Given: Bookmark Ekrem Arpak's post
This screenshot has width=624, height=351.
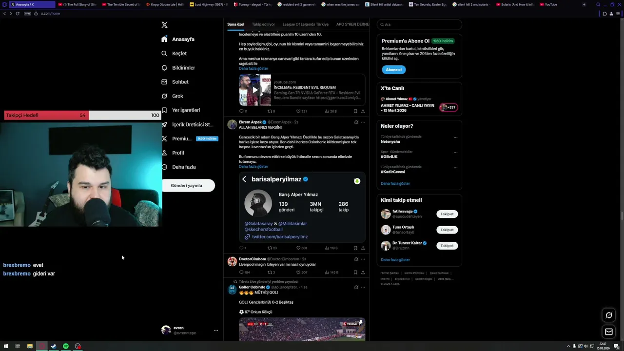Looking at the screenshot, I should click(x=355, y=248).
